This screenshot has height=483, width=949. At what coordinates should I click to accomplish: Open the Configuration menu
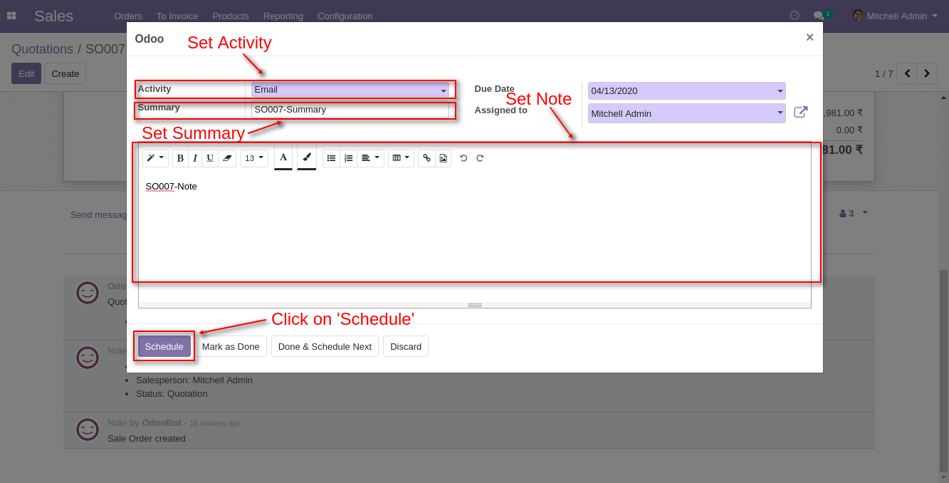point(345,16)
